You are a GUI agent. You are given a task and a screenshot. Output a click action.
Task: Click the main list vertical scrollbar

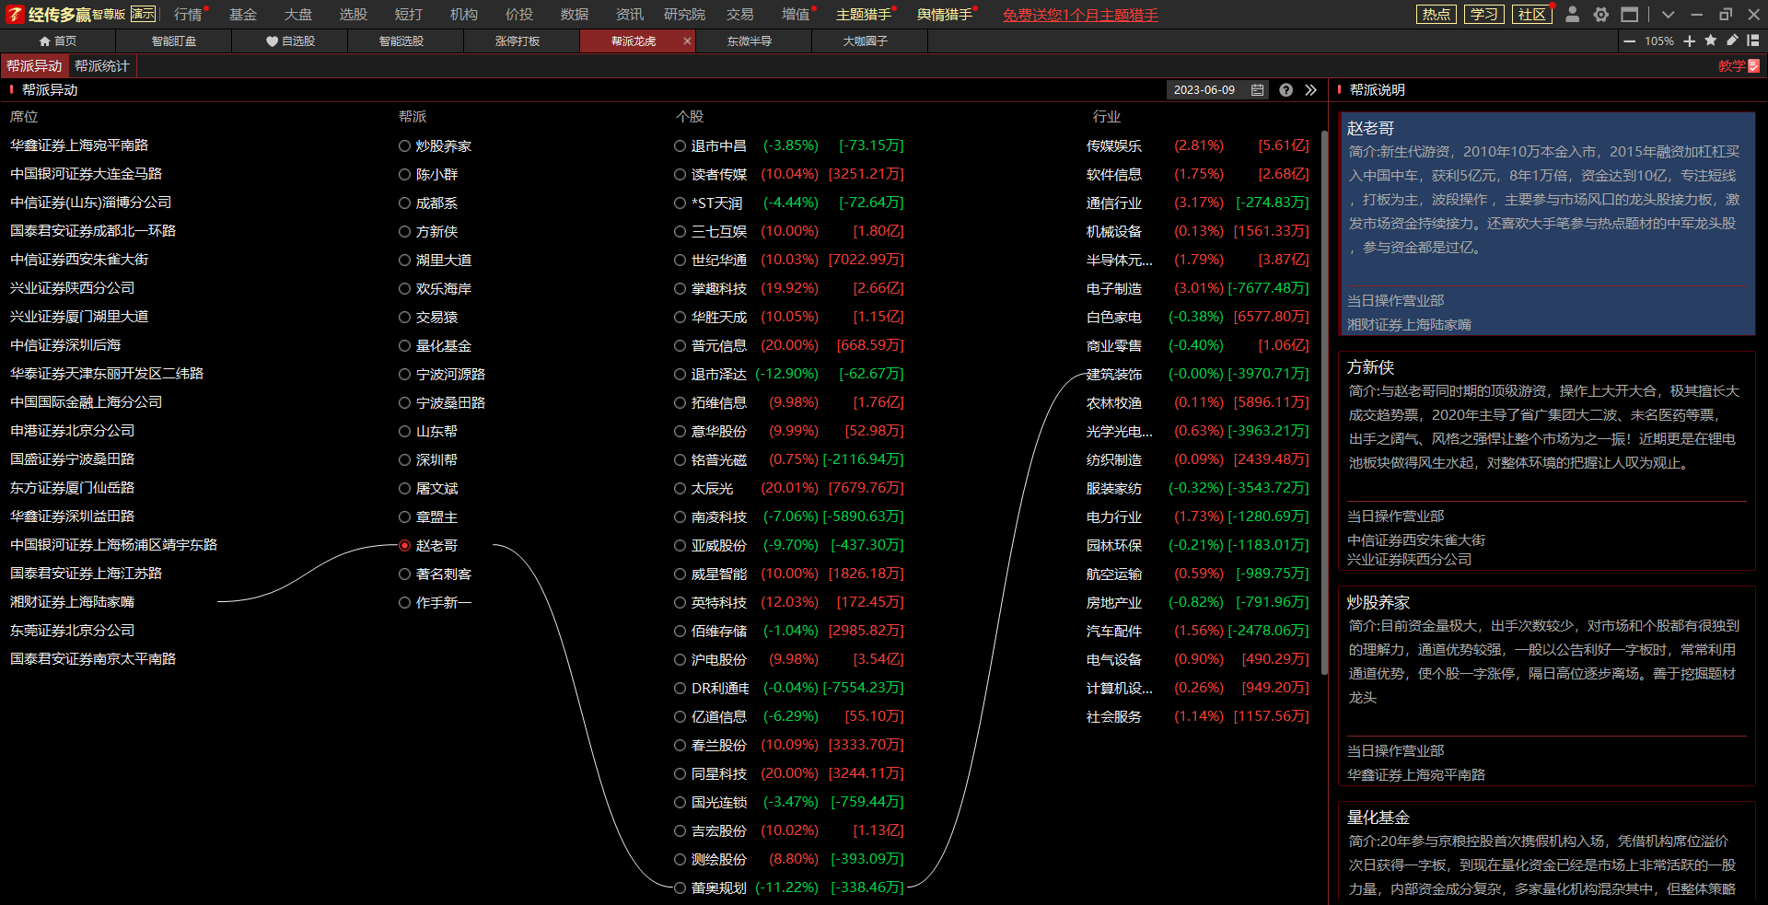[1324, 405]
